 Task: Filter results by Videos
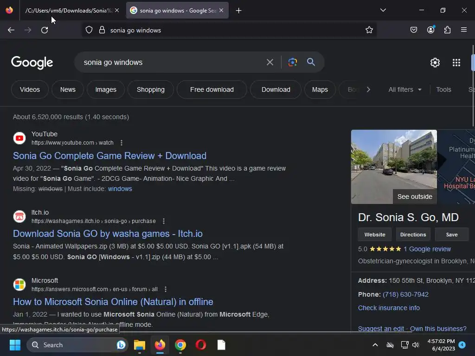30,89
